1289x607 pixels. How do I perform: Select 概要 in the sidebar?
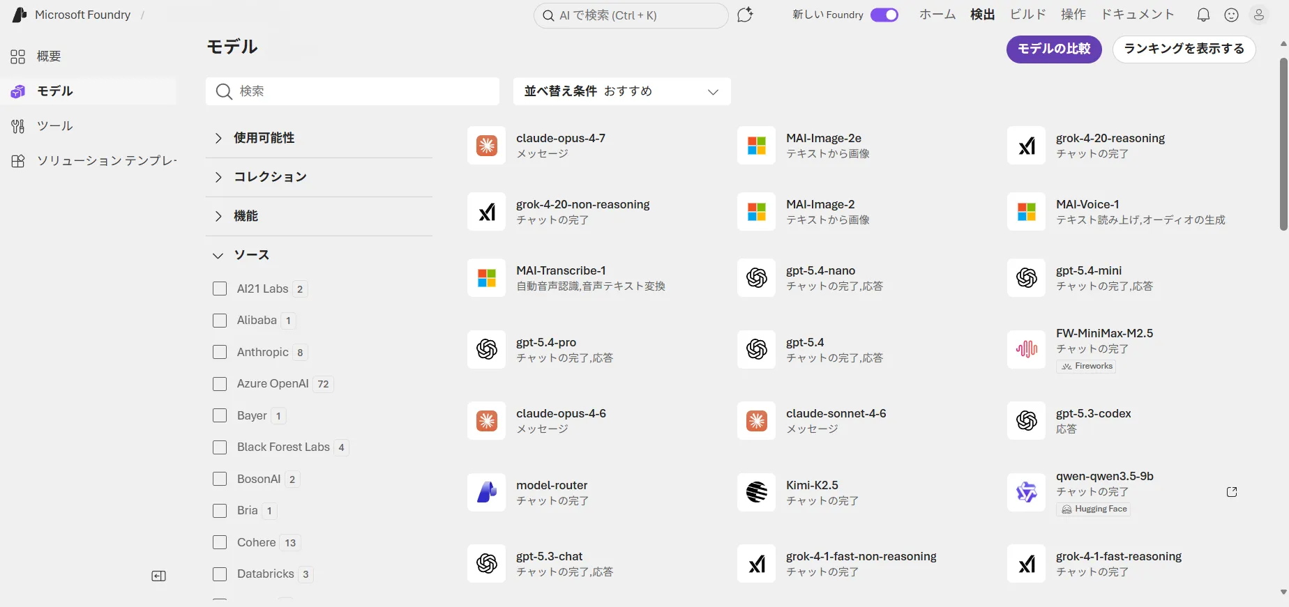(89, 56)
